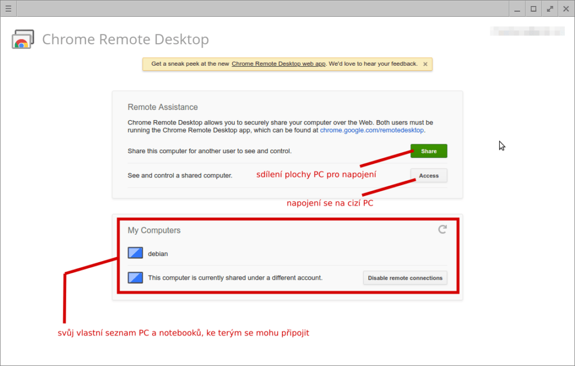Open the hamburger menu in the title bar
Image resolution: width=575 pixels, height=366 pixels.
[x=8, y=8]
